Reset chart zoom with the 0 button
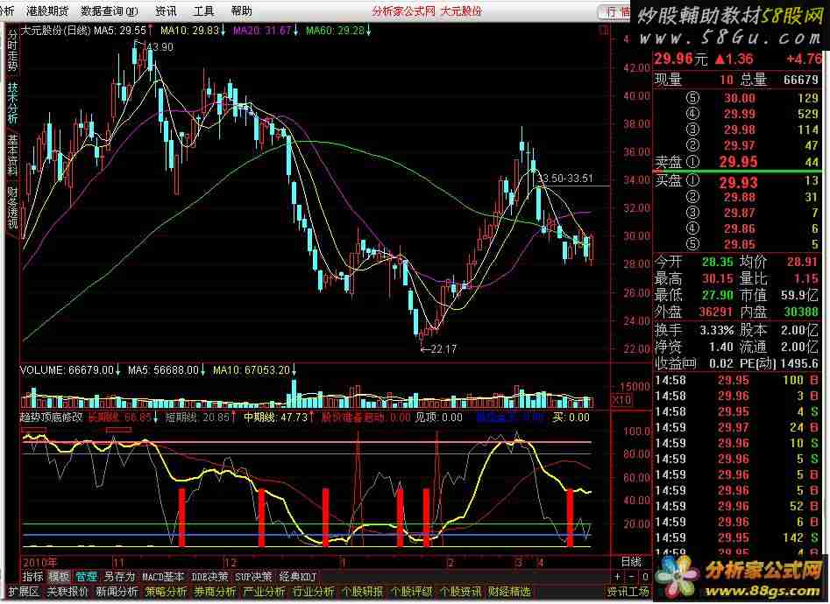Image resolution: width=830 pixels, height=604 pixels. (645, 577)
